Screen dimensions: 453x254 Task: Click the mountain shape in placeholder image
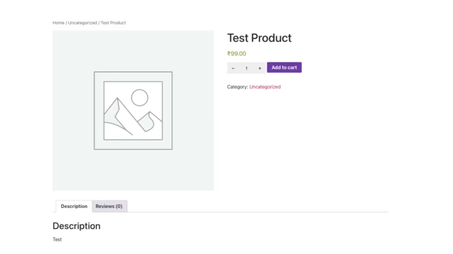(114, 115)
